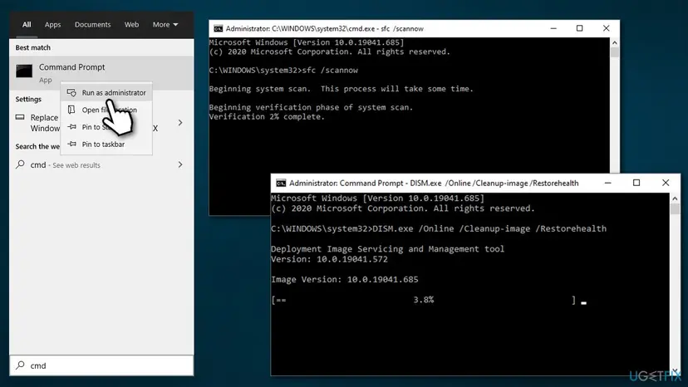688x387 pixels.
Task: Click the Pin to taskbar pin icon
Action: [72, 144]
